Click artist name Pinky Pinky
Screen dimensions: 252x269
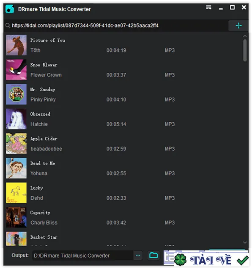point(43,99)
